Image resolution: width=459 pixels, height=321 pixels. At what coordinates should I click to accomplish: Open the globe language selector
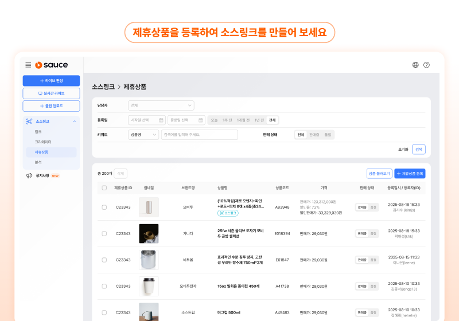click(415, 65)
